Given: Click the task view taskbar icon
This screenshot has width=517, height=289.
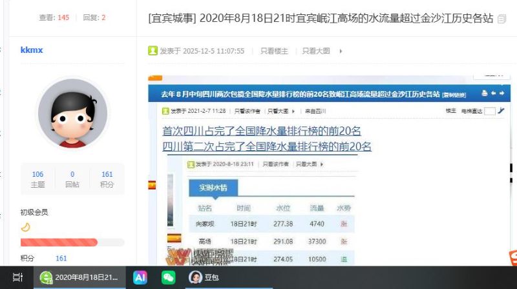Looking at the screenshot, I should [17, 277].
